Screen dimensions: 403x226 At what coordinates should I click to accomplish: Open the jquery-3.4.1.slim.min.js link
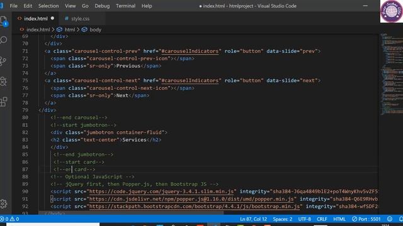coord(161,191)
